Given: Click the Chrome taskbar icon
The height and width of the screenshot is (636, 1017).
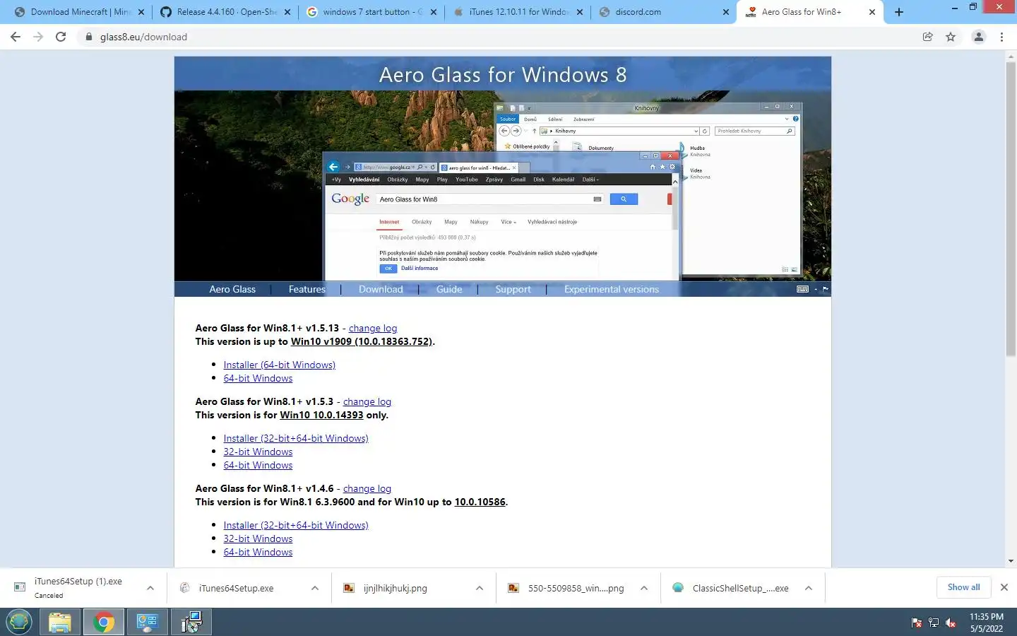Looking at the screenshot, I should pyautogui.click(x=104, y=622).
